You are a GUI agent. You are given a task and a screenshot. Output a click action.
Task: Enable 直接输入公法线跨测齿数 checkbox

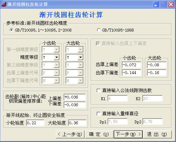[98, 90]
